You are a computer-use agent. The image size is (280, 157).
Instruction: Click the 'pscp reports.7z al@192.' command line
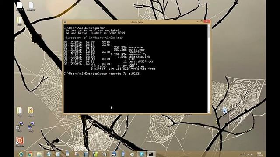pyautogui.click(x=102, y=74)
